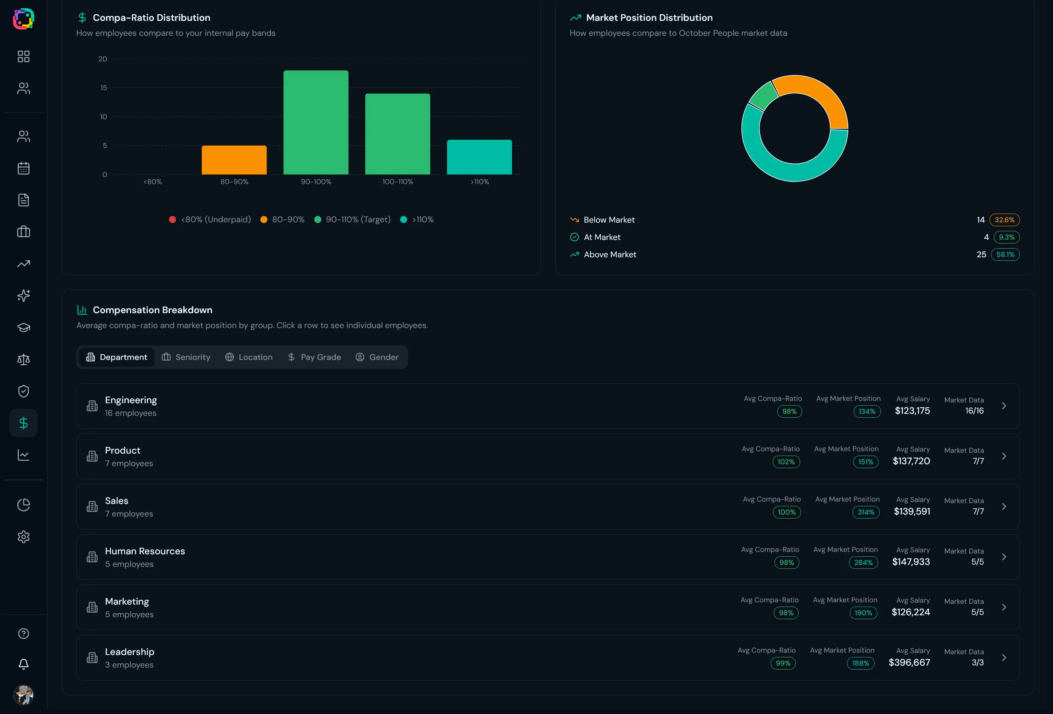Open the settings gear icon
The height and width of the screenshot is (714, 1053).
24,537
